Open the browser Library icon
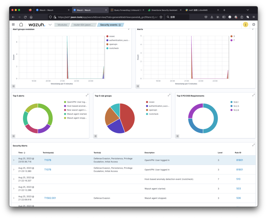267x219 pixels. (218, 17)
